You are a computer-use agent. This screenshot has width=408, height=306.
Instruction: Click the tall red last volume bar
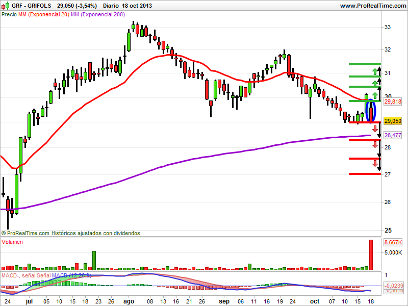[371, 254]
